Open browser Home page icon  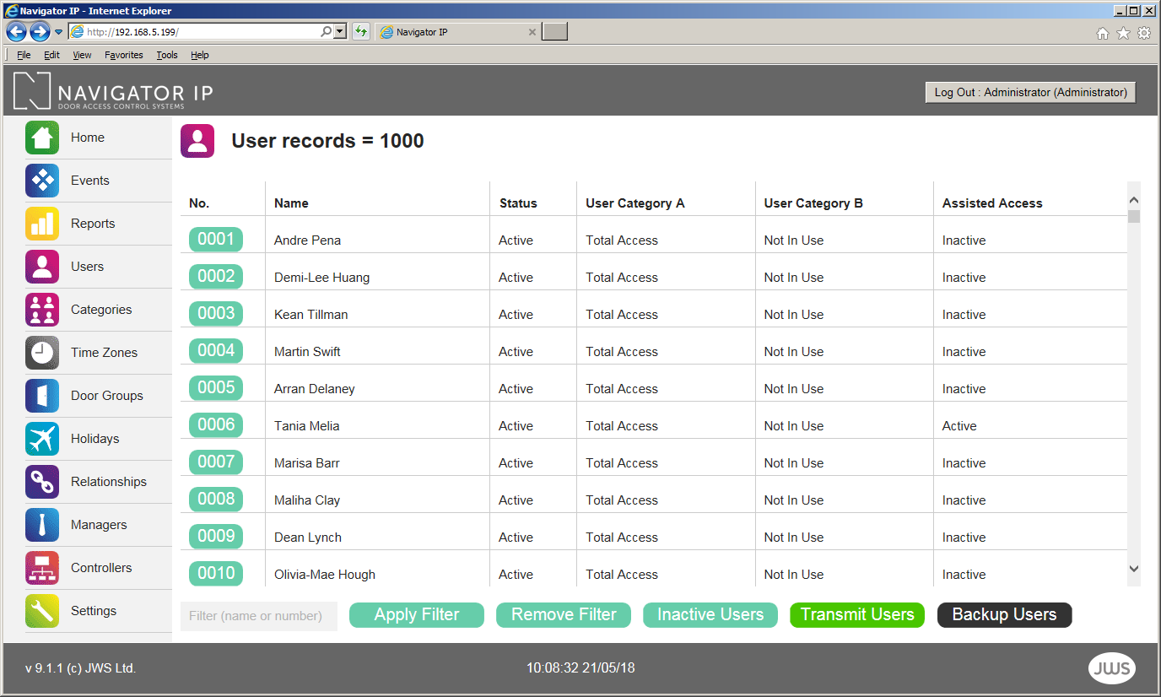tap(1102, 33)
